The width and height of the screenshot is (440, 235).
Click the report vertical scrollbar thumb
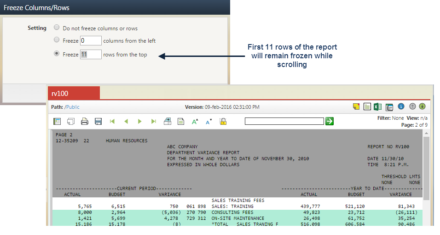click(426, 168)
